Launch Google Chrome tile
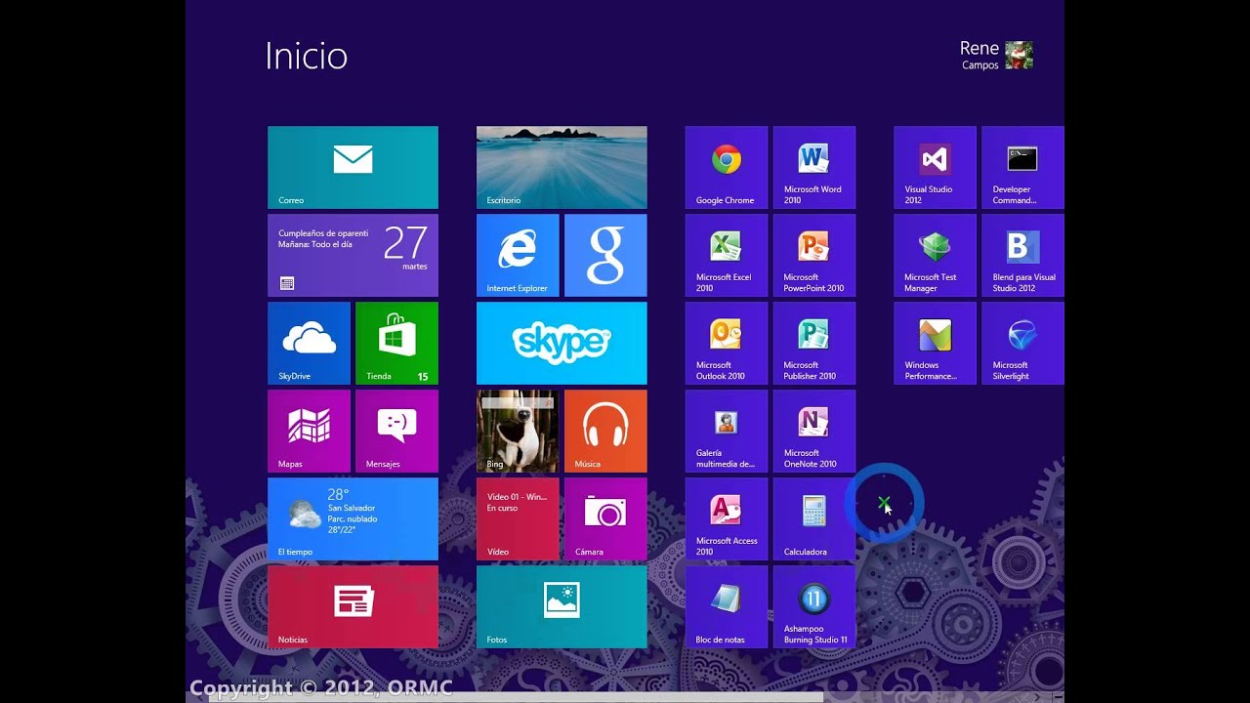The height and width of the screenshot is (703, 1250). click(x=727, y=167)
